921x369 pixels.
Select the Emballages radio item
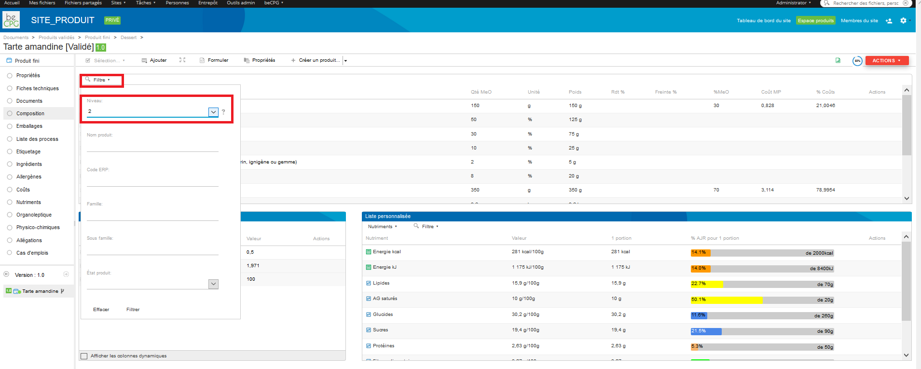[x=10, y=126]
